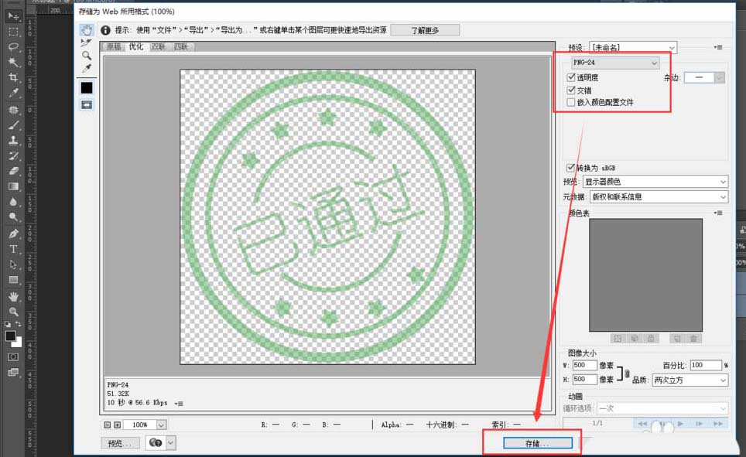Click the lock color icon under the color table
This screenshot has width=746, height=457.
(652, 338)
